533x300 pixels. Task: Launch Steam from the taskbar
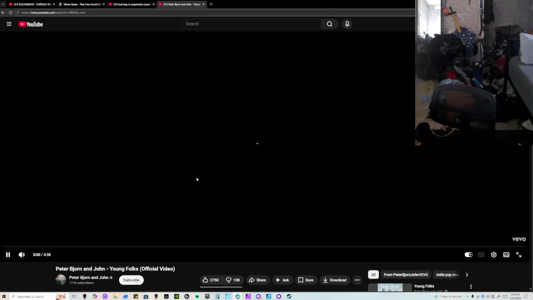(289, 296)
